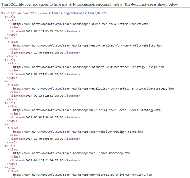
Task: Collapse the url node containing 10-Minutes-to-a-Better-Website
Action: (5, 17)
